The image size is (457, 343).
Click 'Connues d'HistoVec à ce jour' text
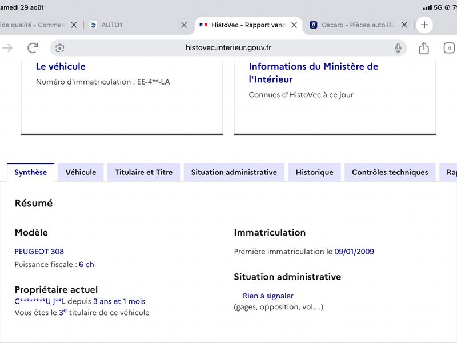[301, 95]
